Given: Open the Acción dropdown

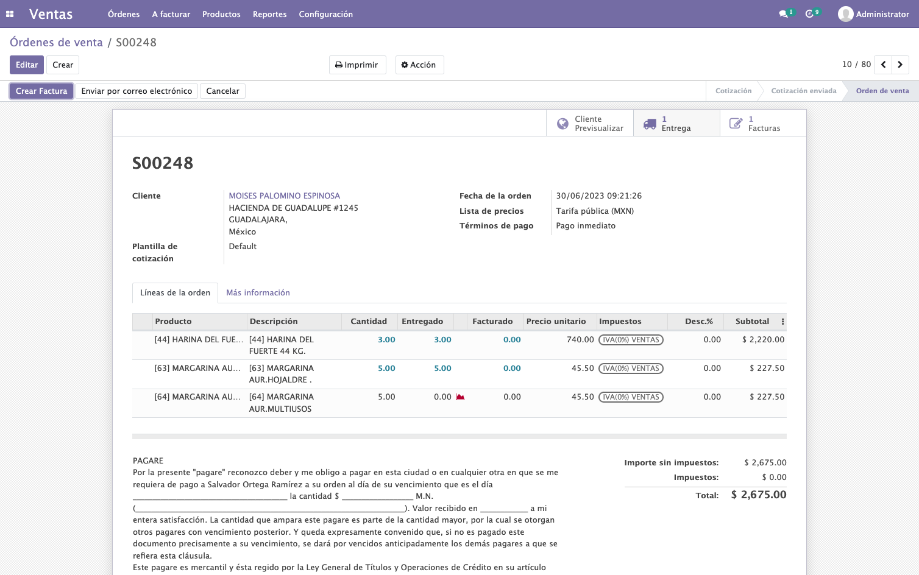Looking at the screenshot, I should click(x=419, y=65).
